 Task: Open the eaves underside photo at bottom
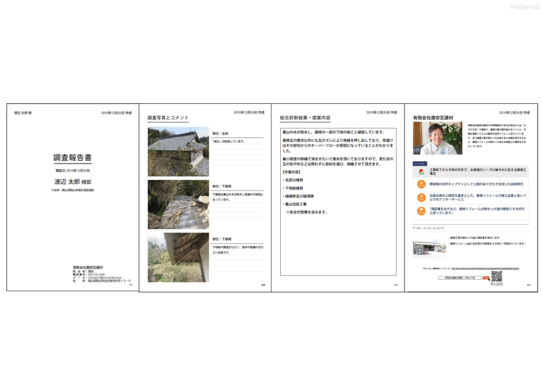pos(178,257)
